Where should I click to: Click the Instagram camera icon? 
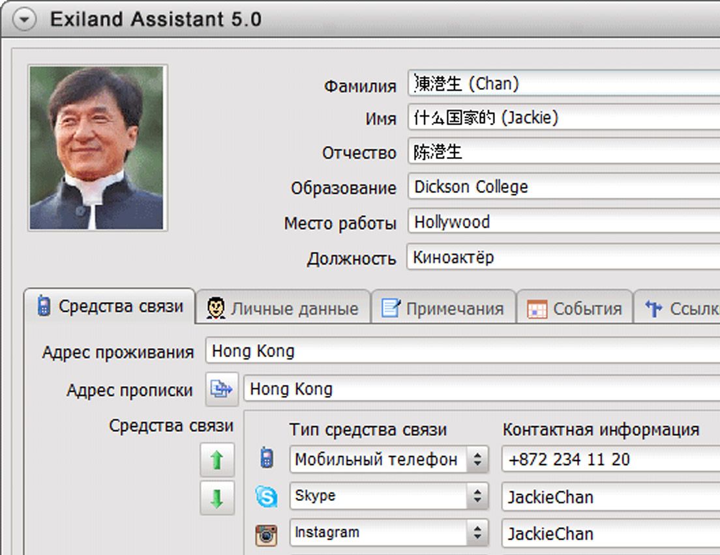(266, 535)
